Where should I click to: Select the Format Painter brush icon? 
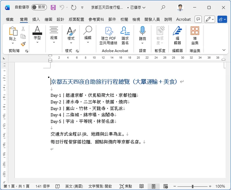coord(23,44)
